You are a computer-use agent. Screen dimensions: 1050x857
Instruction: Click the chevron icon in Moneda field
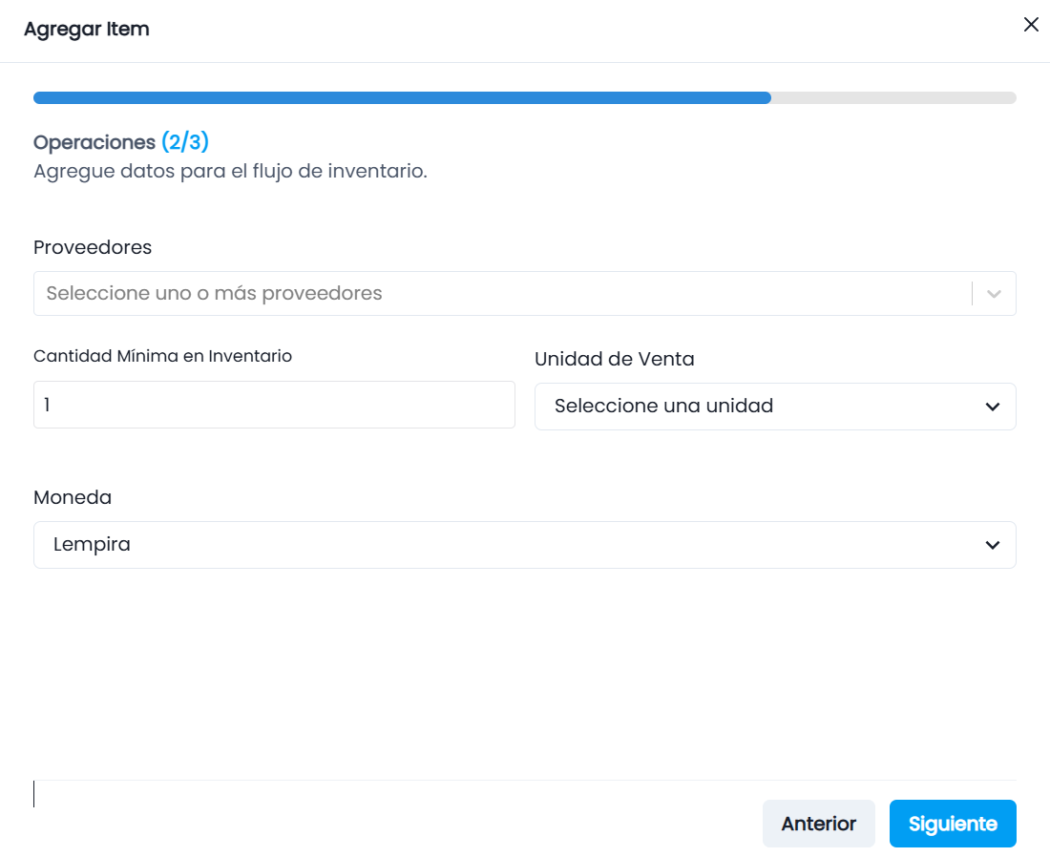tap(993, 545)
